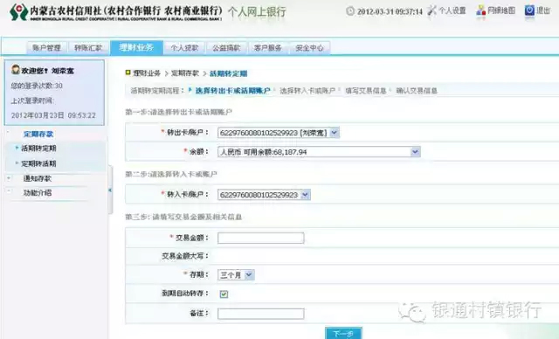Open 活期转定期 in sidebar
The height and width of the screenshot is (339, 559).
tap(38, 149)
